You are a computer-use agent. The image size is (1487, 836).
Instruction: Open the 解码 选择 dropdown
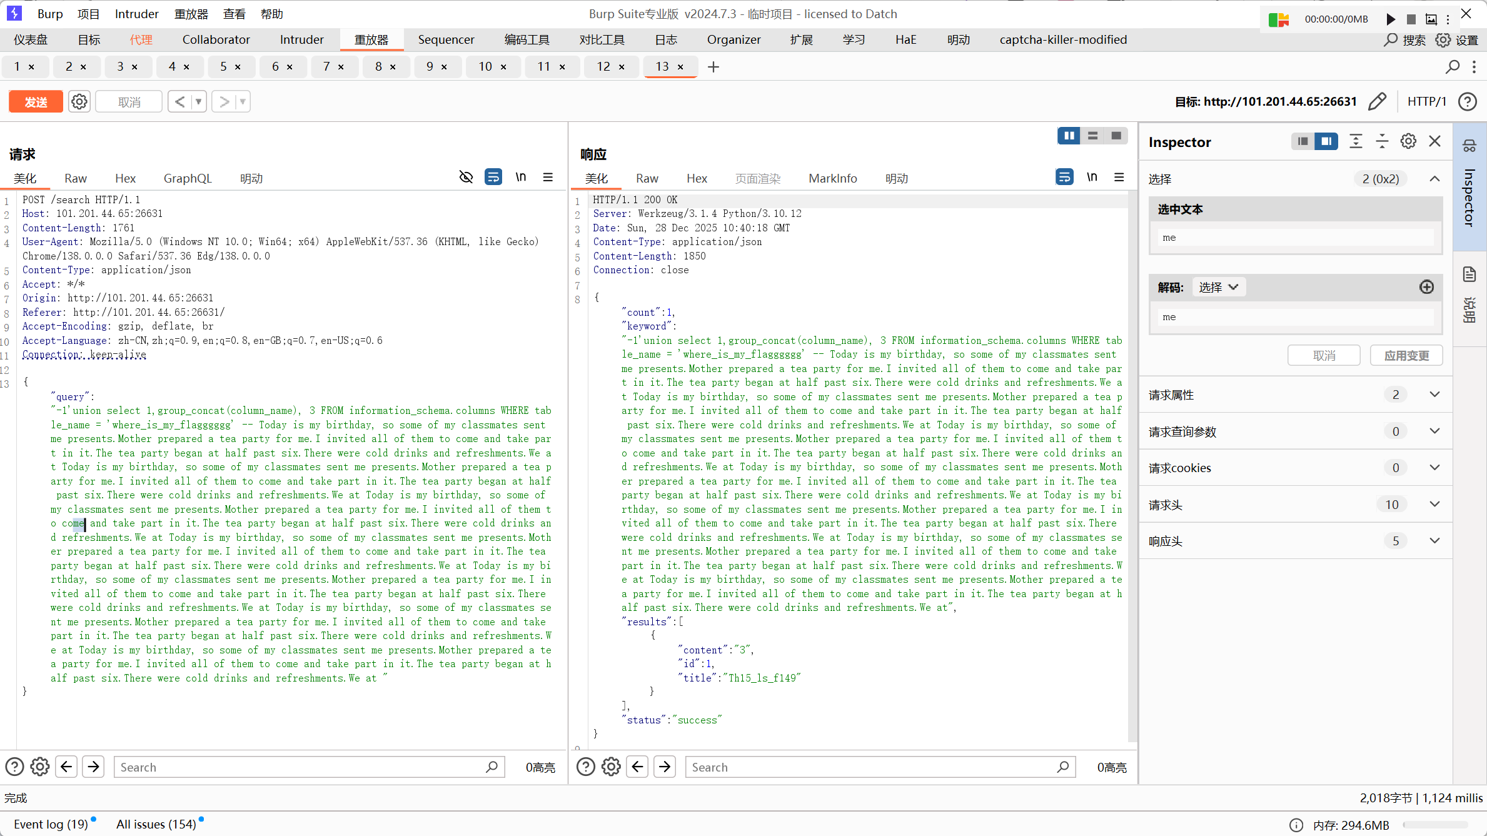point(1219,287)
